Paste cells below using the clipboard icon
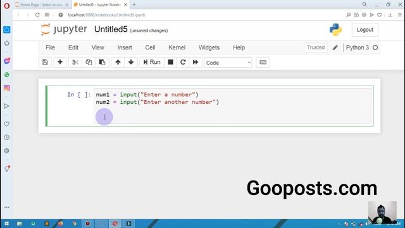Viewport: 405px width, 228px height. (102, 62)
